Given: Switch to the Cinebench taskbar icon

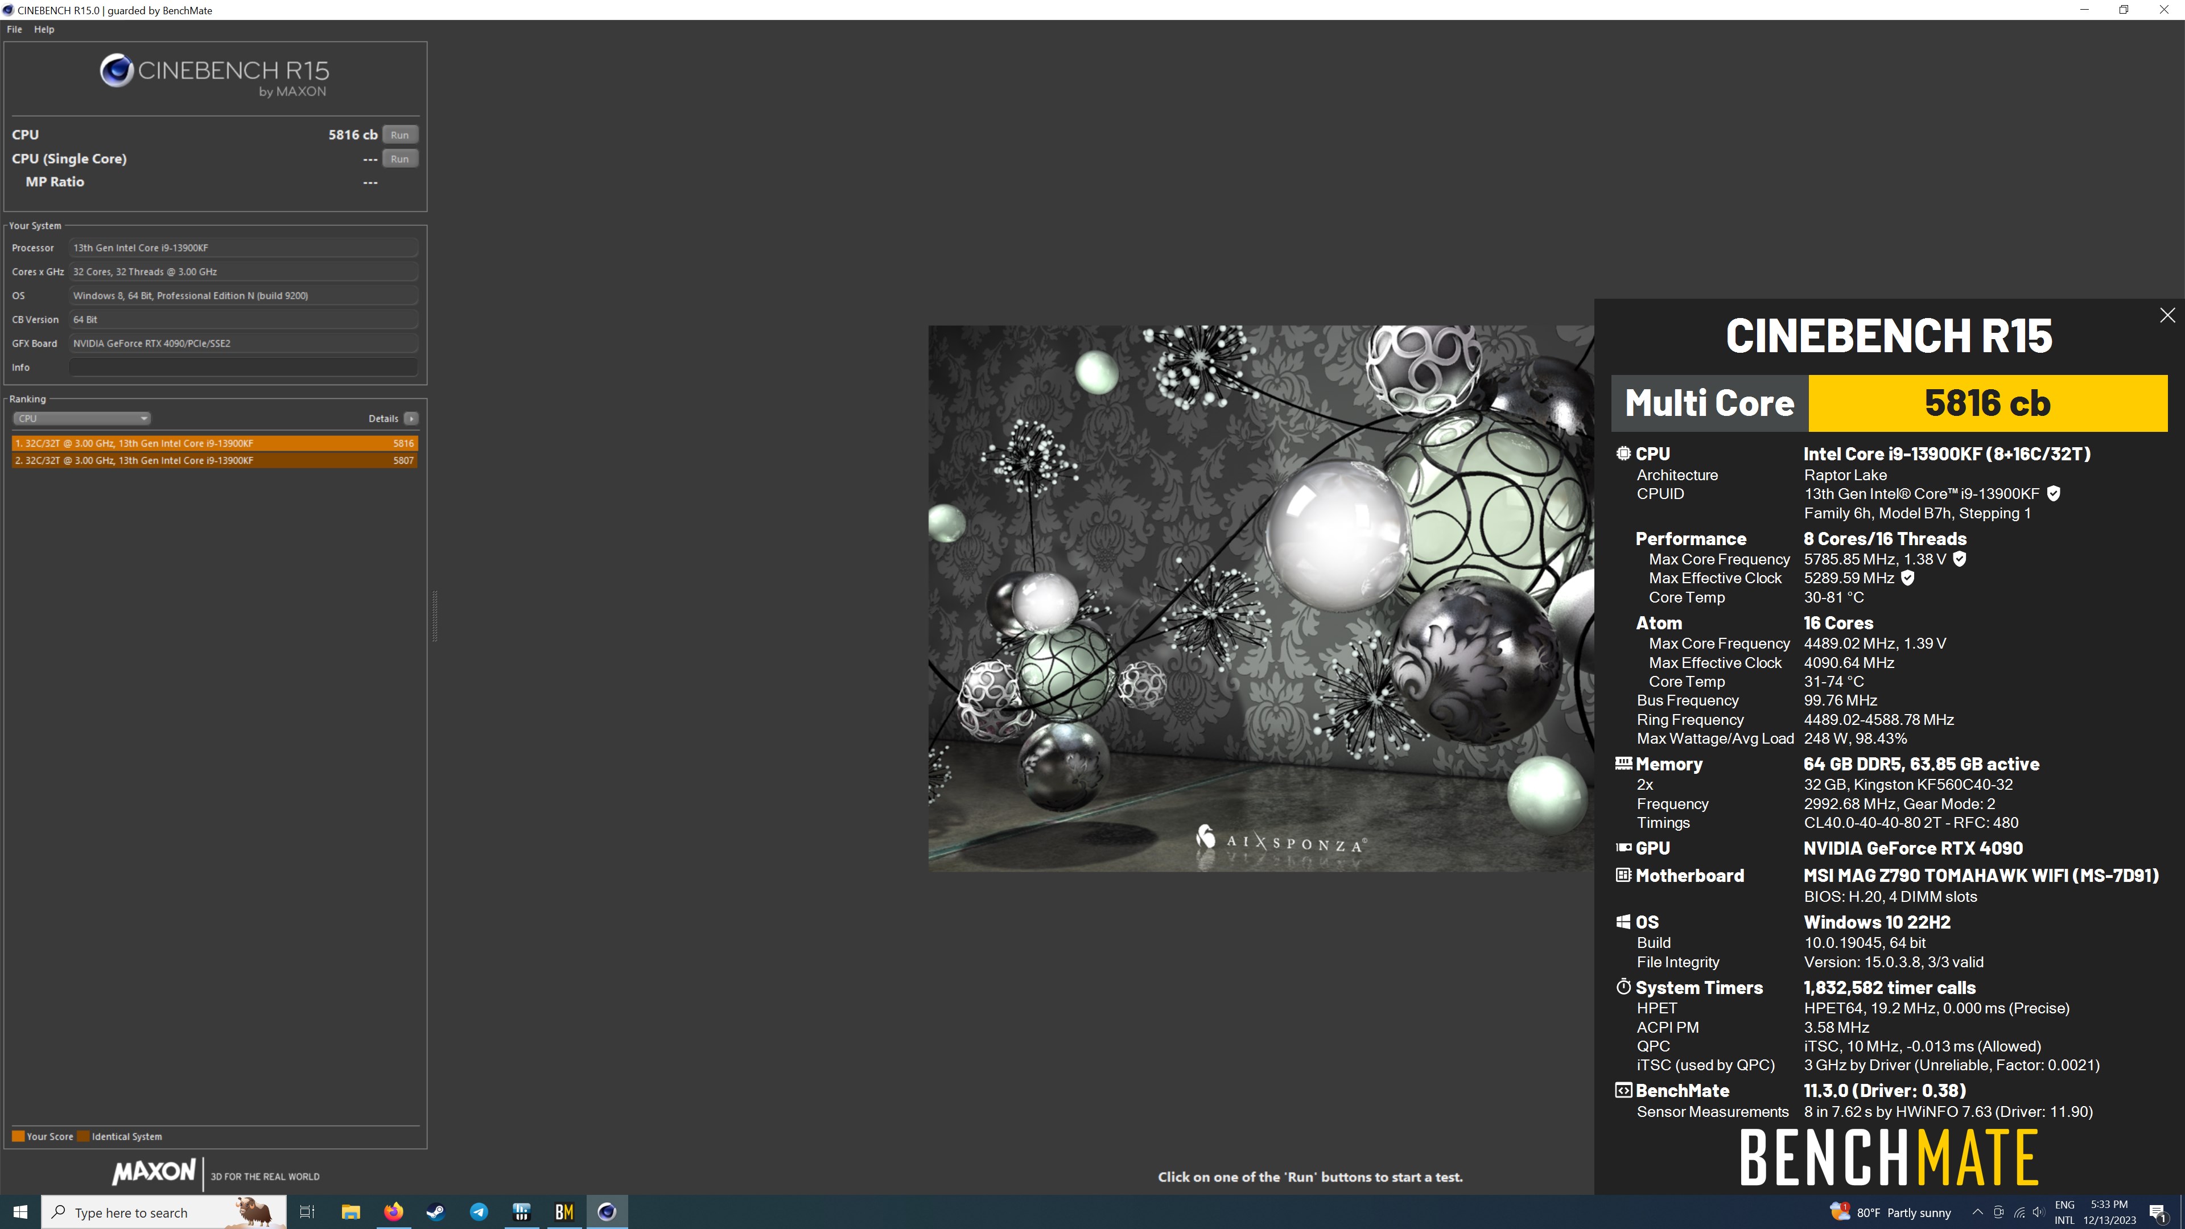Looking at the screenshot, I should [607, 1212].
